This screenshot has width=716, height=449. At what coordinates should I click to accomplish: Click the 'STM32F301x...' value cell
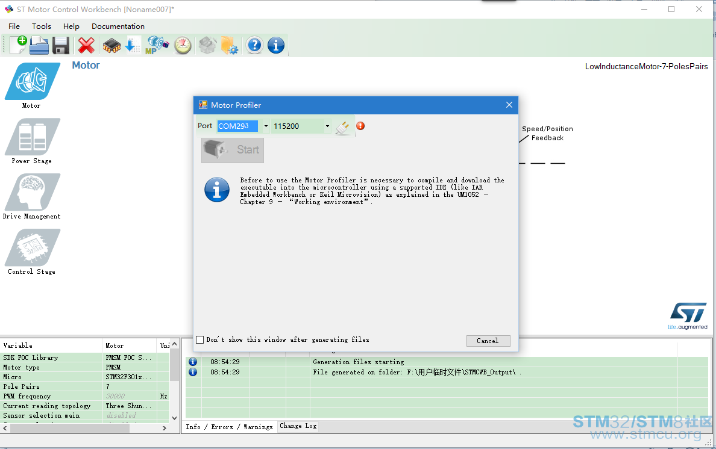pos(130,377)
